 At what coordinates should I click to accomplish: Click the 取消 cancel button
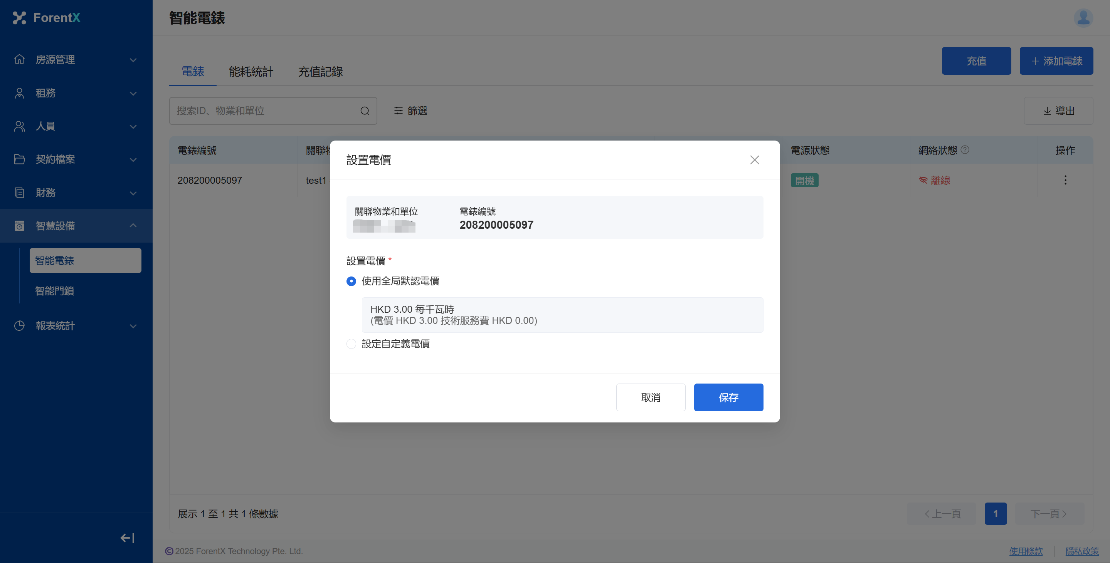click(x=650, y=397)
